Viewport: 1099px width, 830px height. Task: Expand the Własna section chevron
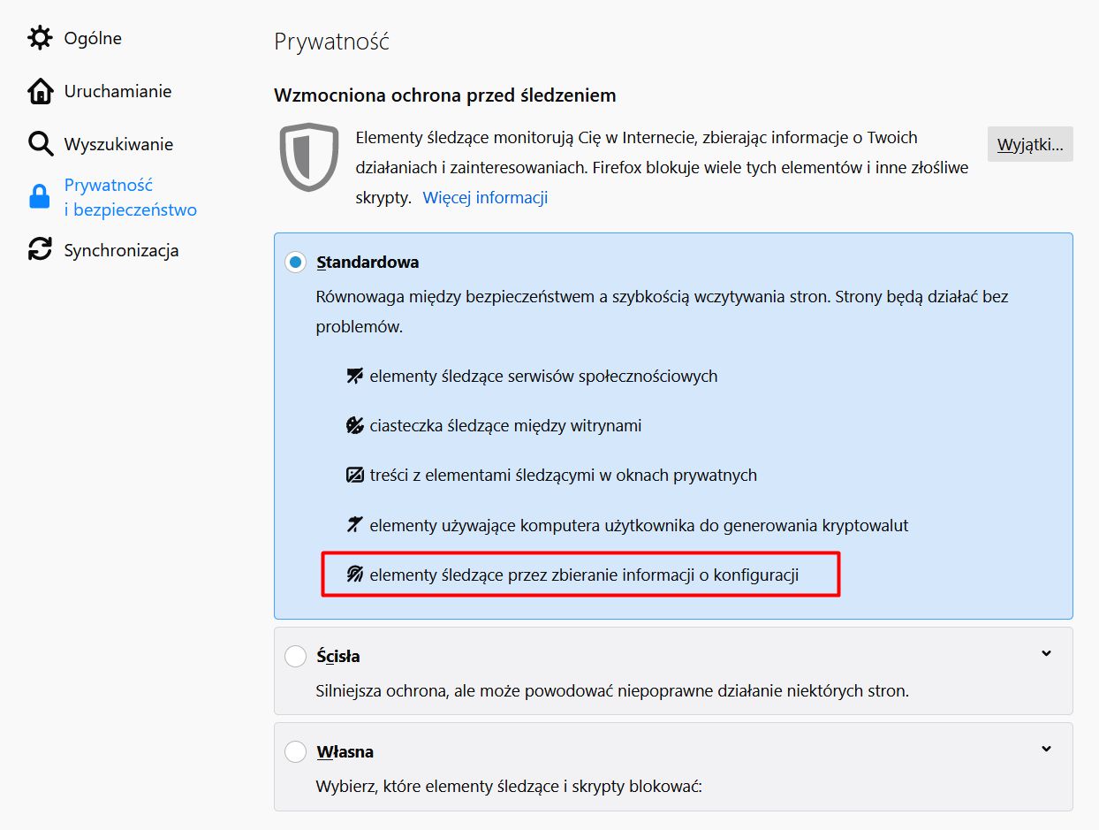pyautogui.click(x=1046, y=748)
